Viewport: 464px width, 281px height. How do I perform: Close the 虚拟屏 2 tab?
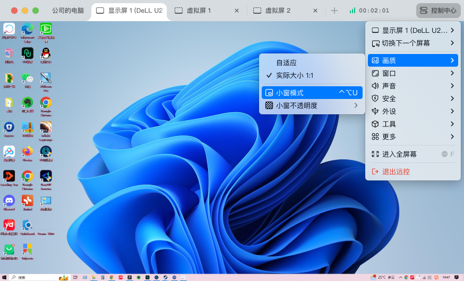pyautogui.click(x=315, y=11)
